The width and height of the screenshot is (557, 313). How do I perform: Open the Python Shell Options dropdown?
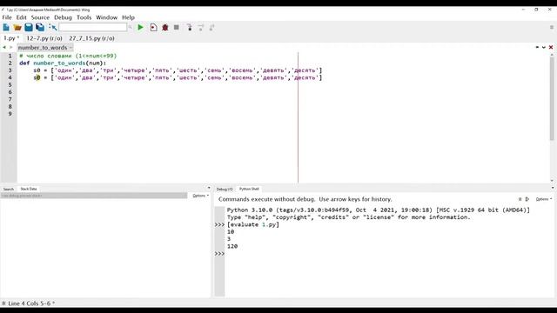(x=543, y=199)
